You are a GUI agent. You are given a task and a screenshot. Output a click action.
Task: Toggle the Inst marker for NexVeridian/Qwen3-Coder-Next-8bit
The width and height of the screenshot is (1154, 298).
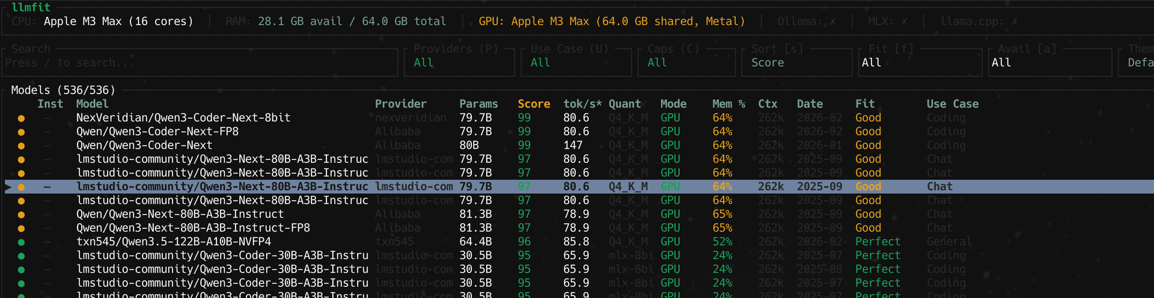47,118
